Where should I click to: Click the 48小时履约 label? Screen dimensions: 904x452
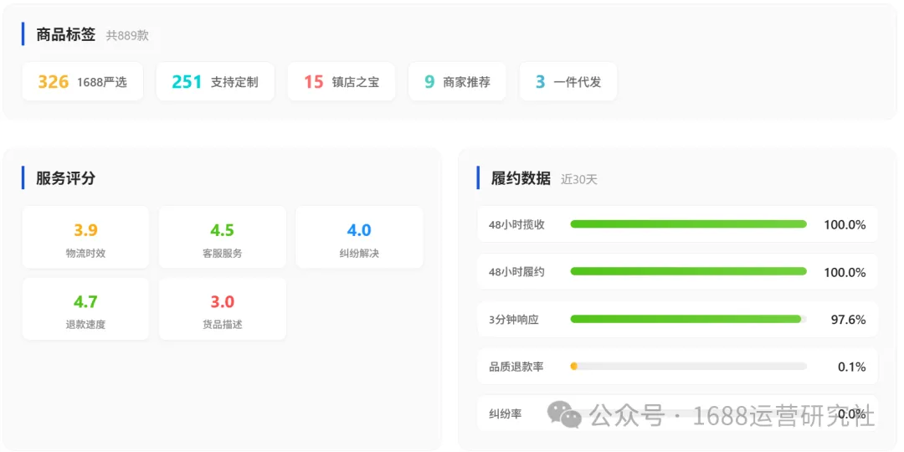click(x=516, y=272)
